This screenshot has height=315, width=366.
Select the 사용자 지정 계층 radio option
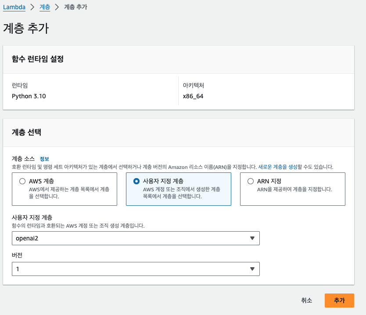(136, 181)
